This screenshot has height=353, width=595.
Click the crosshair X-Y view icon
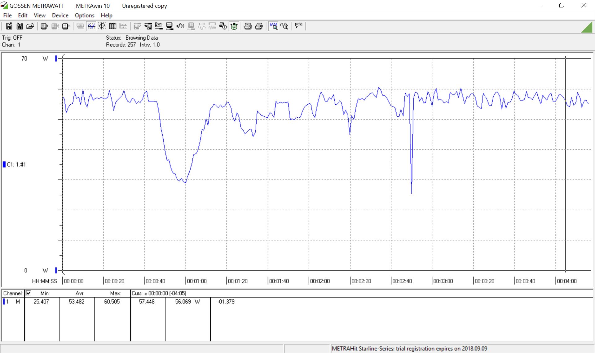[x=102, y=26]
